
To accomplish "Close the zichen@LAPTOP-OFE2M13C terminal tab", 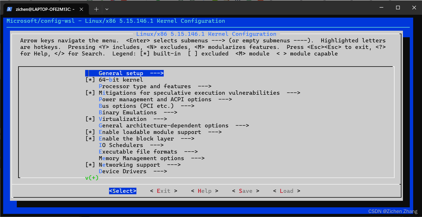I will pos(81,9).
